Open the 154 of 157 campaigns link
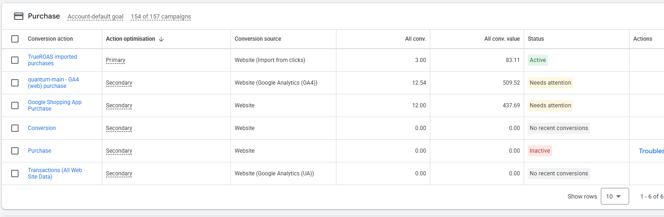This screenshot has width=664, height=217. (161, 17)
